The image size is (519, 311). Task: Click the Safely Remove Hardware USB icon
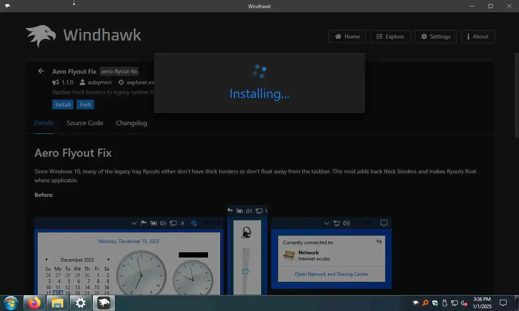click(x=445, y=303)
